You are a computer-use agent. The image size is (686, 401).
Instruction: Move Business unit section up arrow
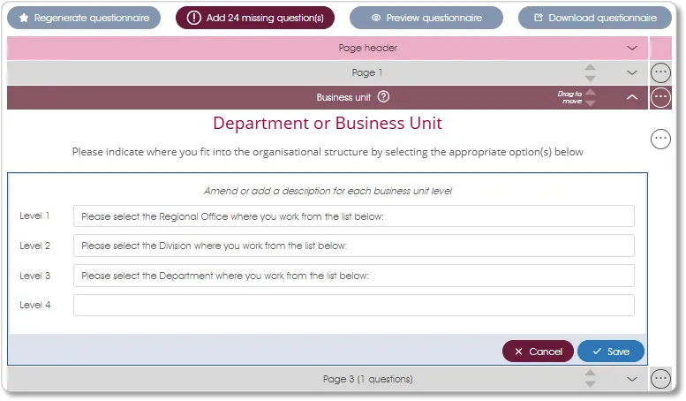click(x=590, y=92)
